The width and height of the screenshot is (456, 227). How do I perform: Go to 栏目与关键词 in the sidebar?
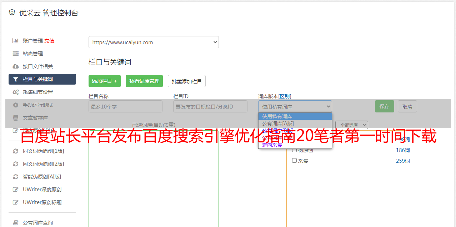coord(42,79)
